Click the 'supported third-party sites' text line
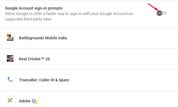The height and width of the screenshot is (107, 178). pyautogui.click(x=28, y=19)
